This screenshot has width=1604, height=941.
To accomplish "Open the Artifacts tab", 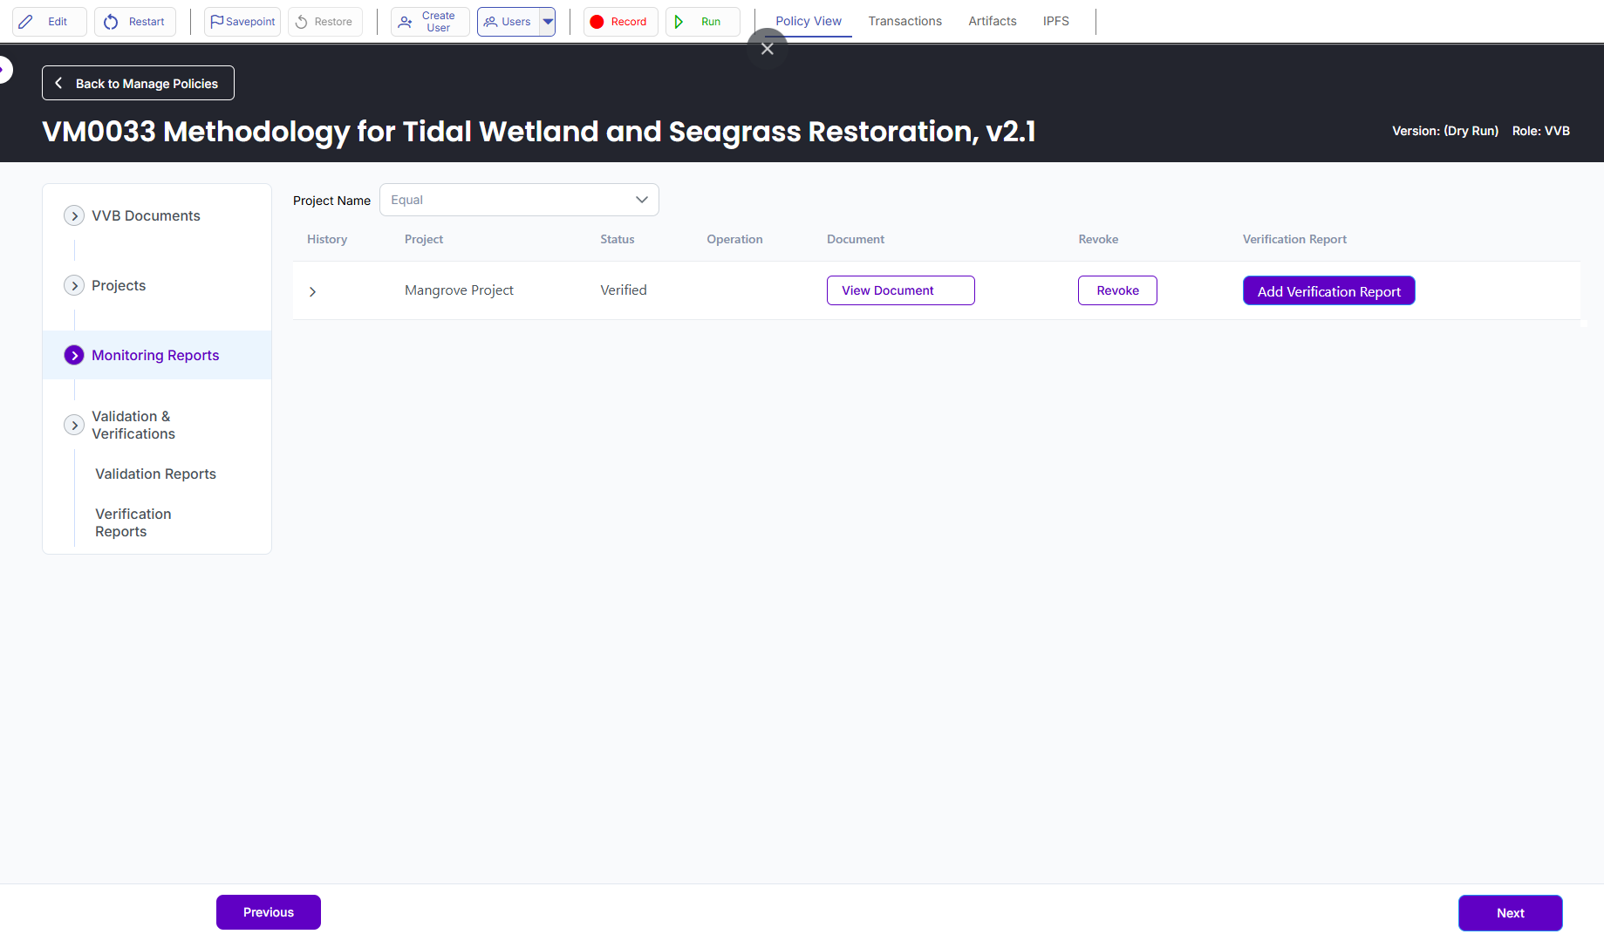I will click(x=992, y=21).
